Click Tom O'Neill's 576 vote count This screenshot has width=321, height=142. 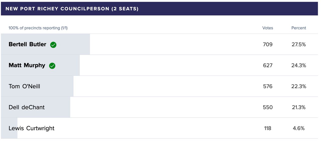click(x=268, y=86)
